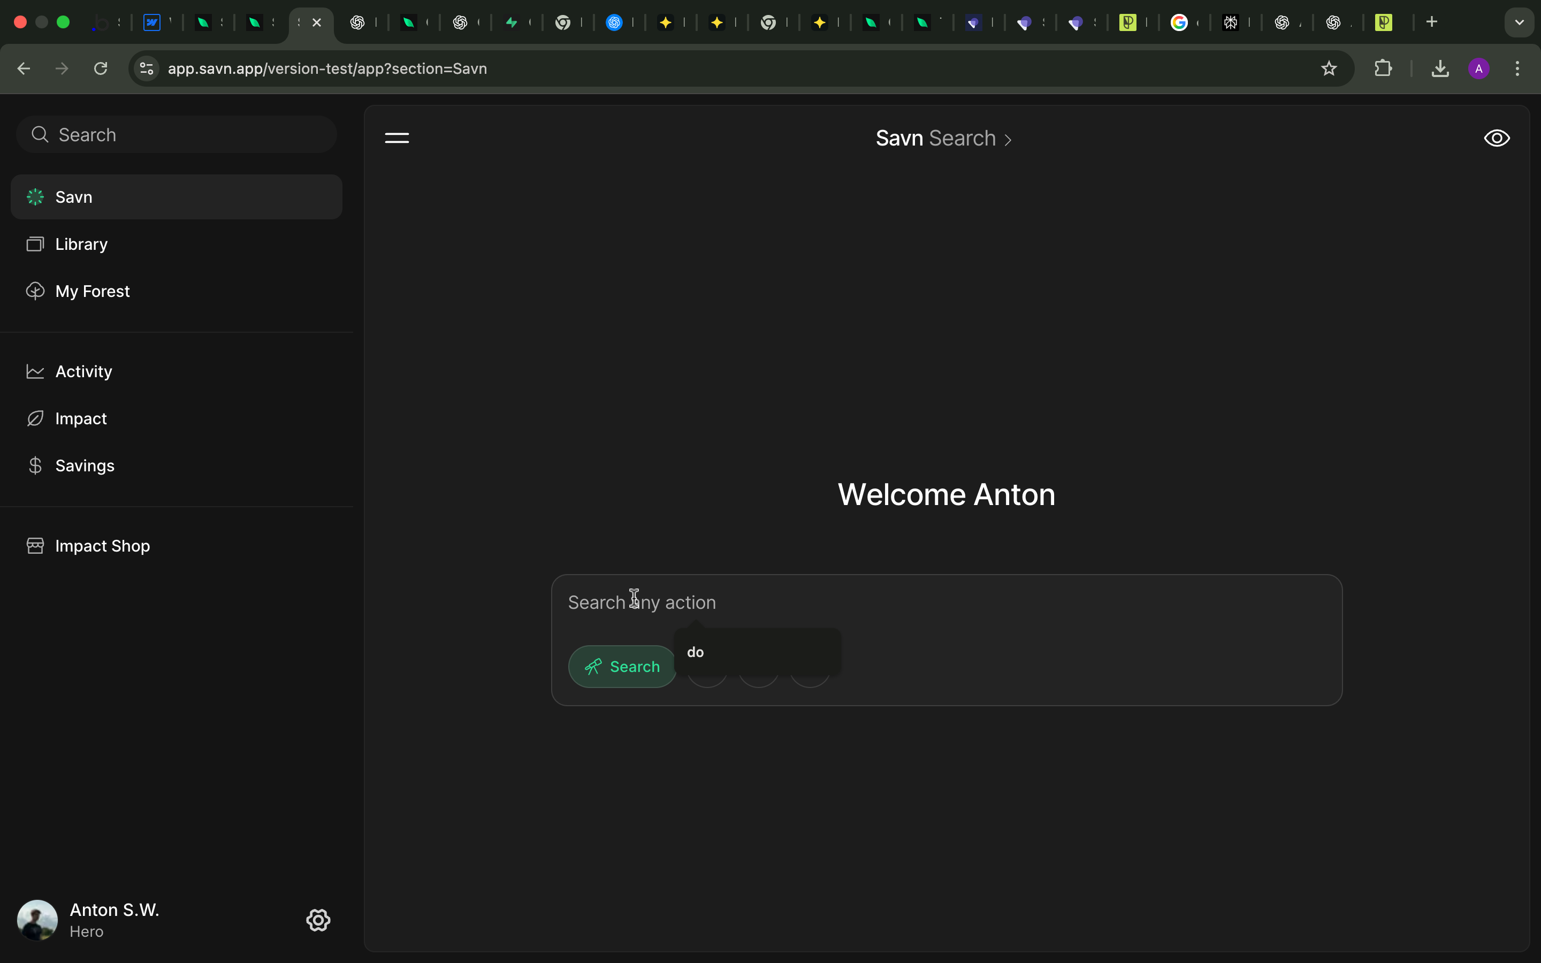Switch to the blue circle icon tab
The image size is (1541, 963).
click(614, 22)
